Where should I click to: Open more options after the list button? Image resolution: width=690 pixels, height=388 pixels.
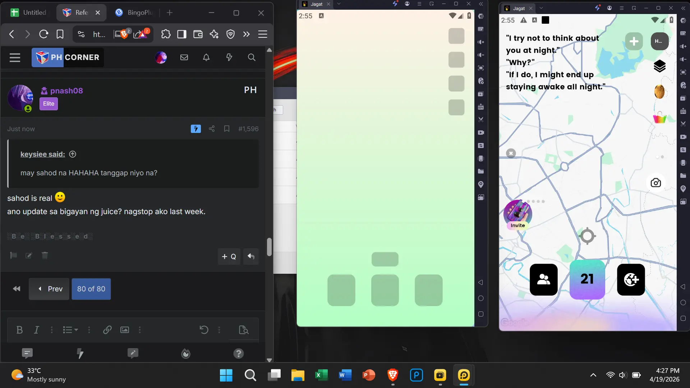[89, 330]
